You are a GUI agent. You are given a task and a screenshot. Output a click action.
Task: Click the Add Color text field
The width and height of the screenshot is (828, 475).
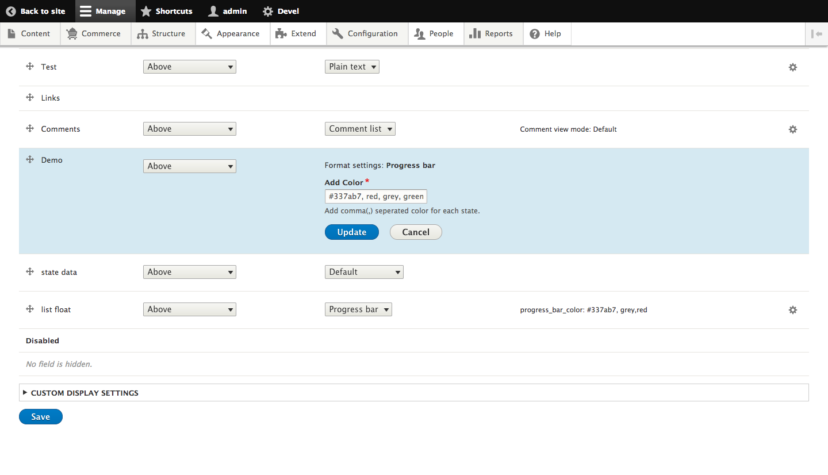tap(375, 197)
